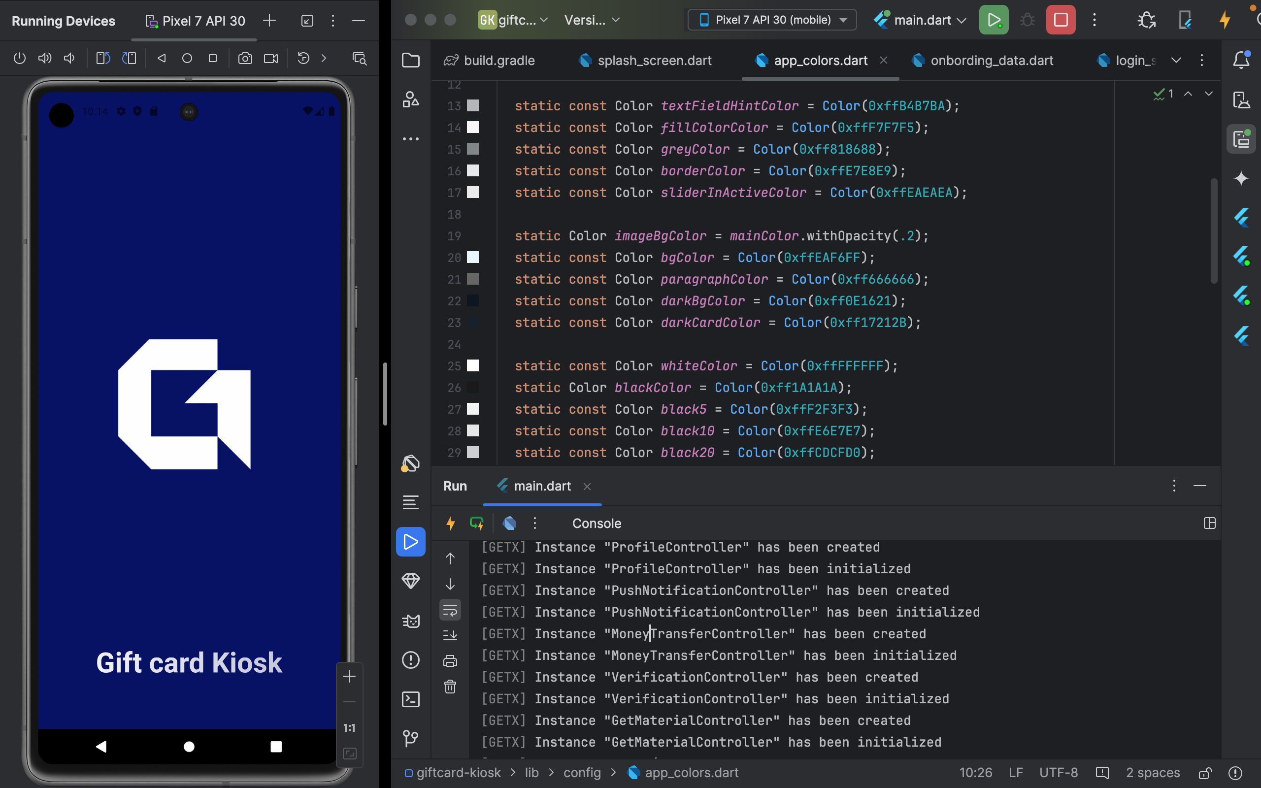Click 2 spaces indent setting

click(1153, 772)
